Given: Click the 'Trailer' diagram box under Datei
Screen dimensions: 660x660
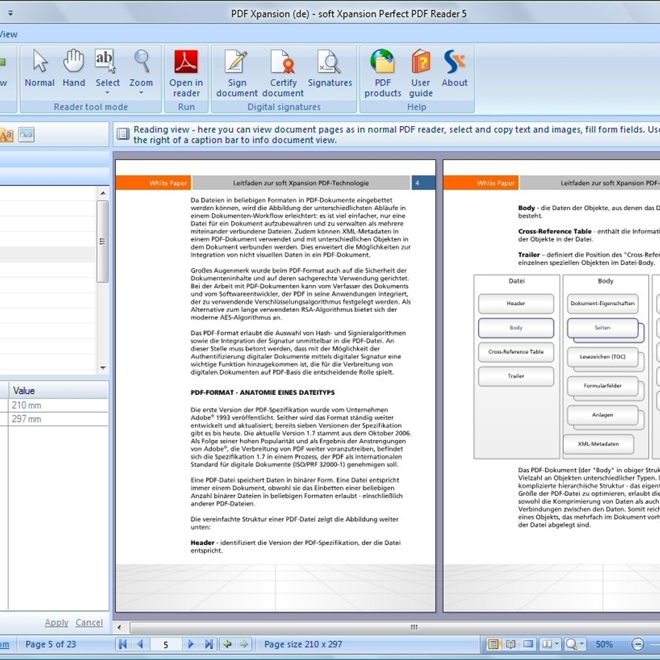Looking at the screenshot, I should (516, 376).
